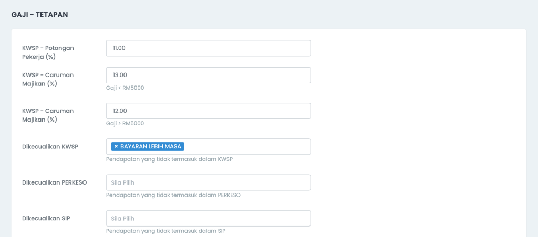Click the KWSP - Potongan Pekerja (%) label

click(48, 52)
